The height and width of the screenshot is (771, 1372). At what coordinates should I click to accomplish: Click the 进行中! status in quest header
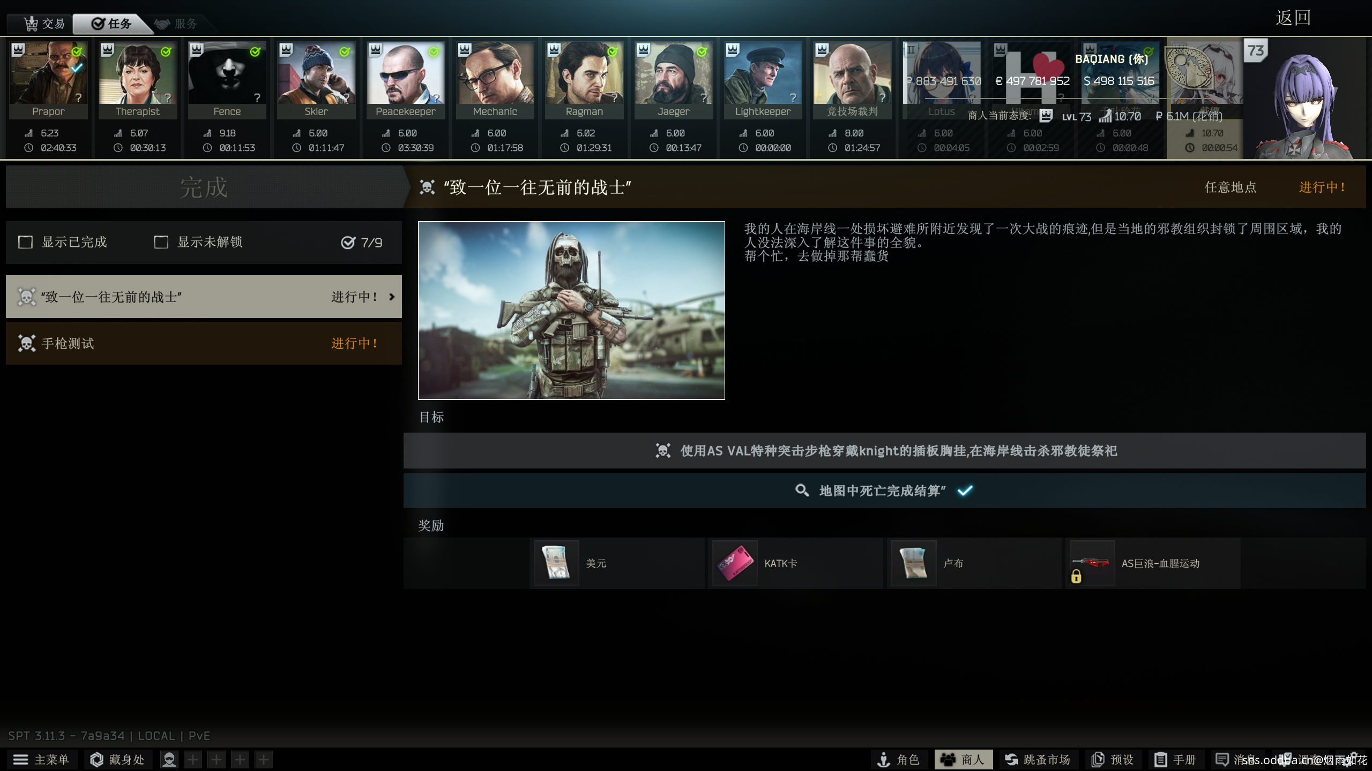tap(1322, 187)
